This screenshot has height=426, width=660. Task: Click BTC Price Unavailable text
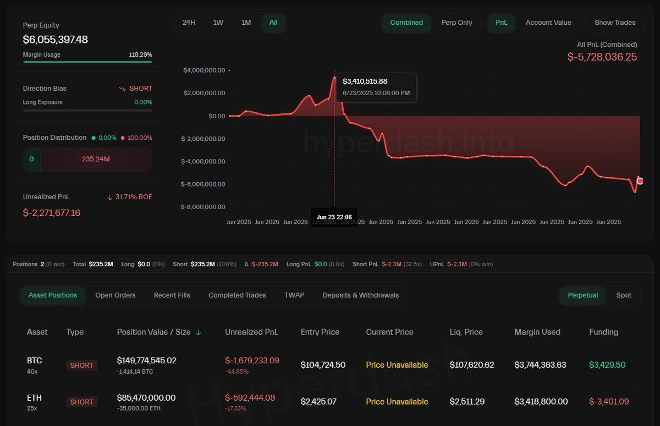[397, 365]
